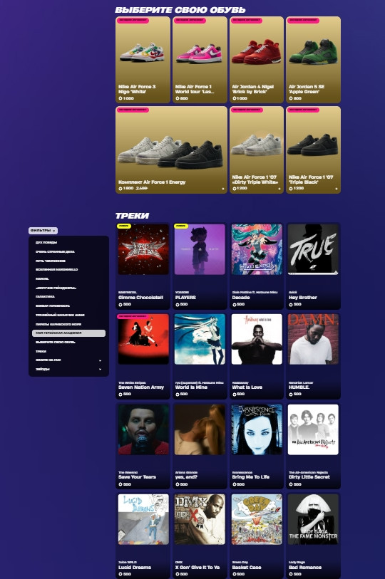This screenshot has height=579, width=385.
Task: Open the Nike Air Force 3 Nigo White card
Action: click(x=143, y=59)
